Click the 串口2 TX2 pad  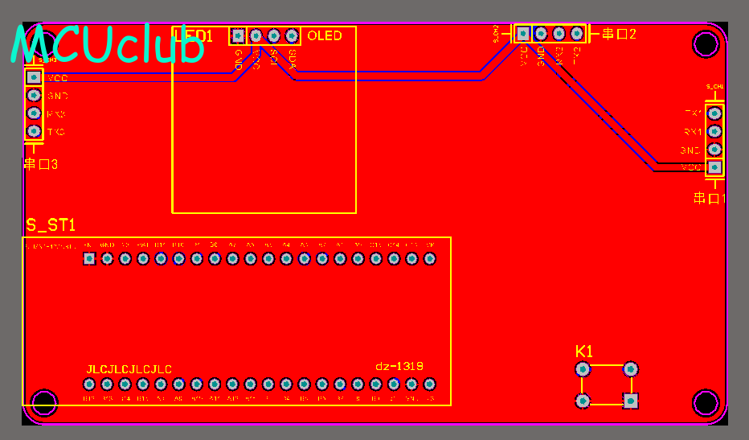coord(577,34)
